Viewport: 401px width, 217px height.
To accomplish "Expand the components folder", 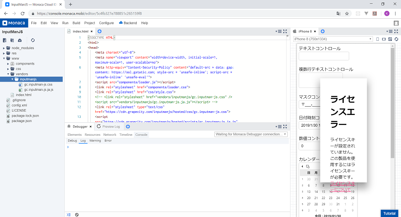I will pyautogui.click(x=8, y=64).
